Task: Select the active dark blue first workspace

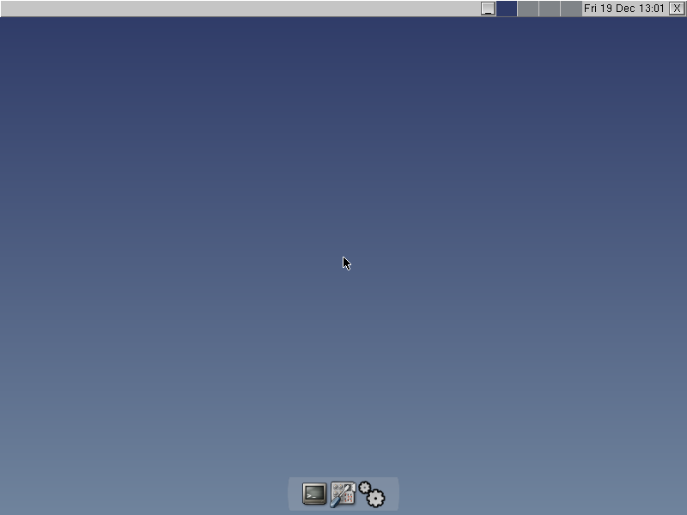Action: (507, 9)
